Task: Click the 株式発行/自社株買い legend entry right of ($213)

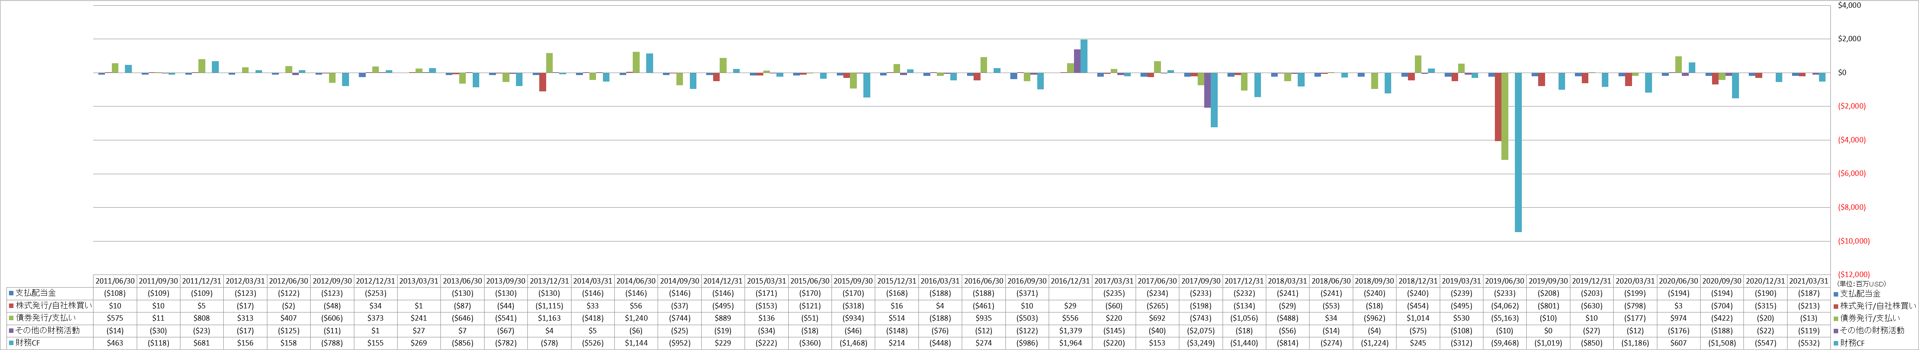Action: pyautogui.click(x=1875, y=305)
